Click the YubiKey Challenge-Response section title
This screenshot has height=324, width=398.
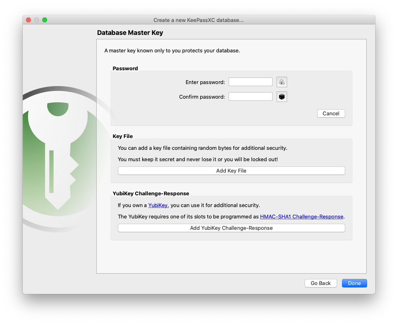point(151,194)
